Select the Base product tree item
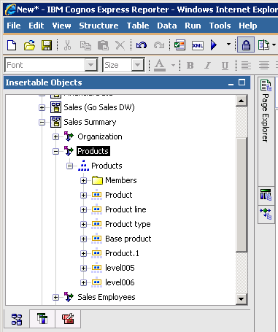 click(x=128, y=239)
